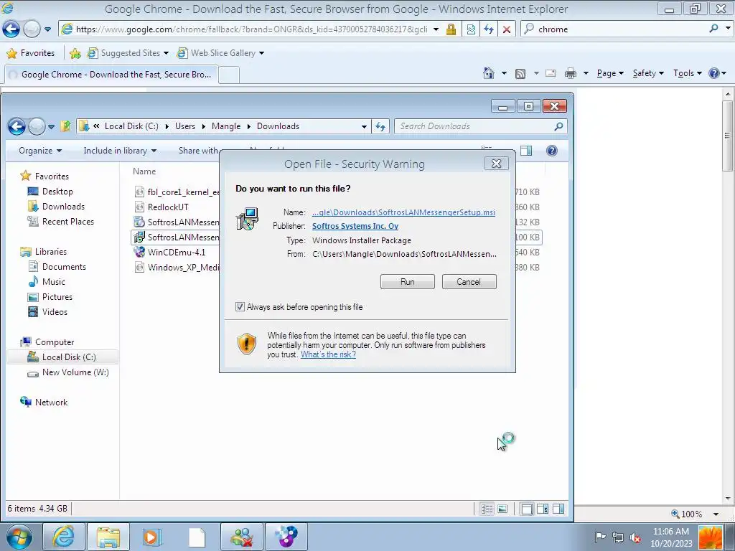Click Explorer refresh icon beside address bar
Screen dimensions: 735x551
[x=380, y=126]
